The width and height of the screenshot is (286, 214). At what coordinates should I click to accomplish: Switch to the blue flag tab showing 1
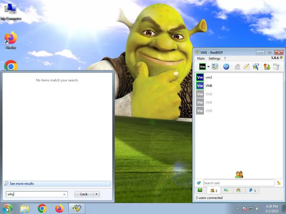[x=252, y=190]
